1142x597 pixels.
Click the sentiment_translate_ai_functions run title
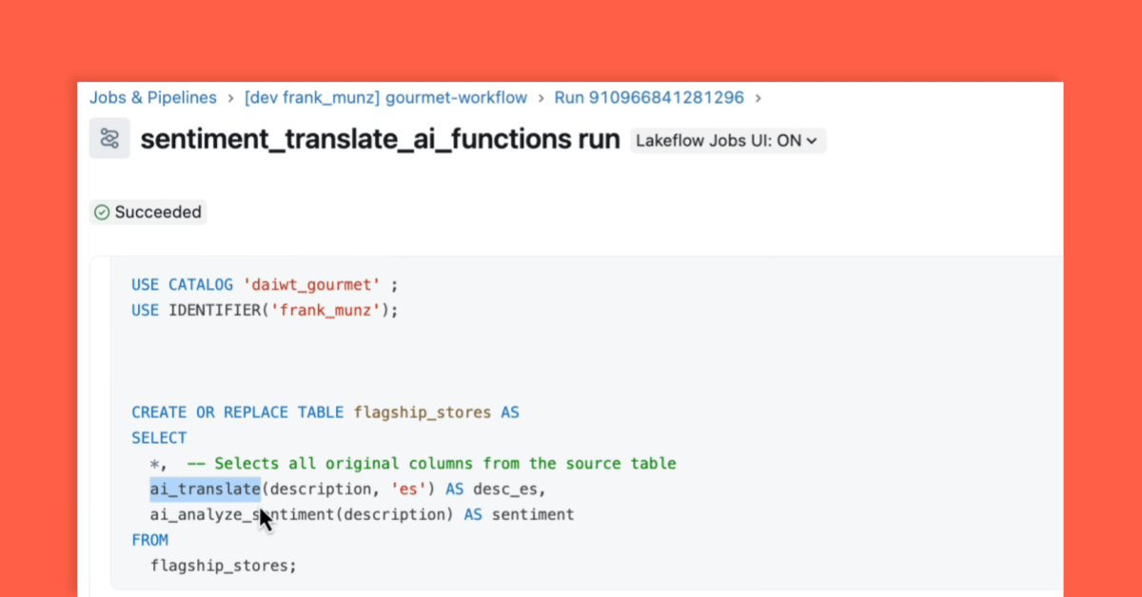(x=379, y=139)
